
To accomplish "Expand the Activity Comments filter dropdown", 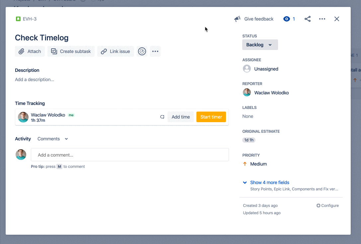I will [53, 139].
